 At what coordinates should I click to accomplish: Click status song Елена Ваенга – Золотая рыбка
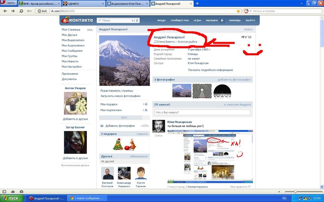coord(175,42)
